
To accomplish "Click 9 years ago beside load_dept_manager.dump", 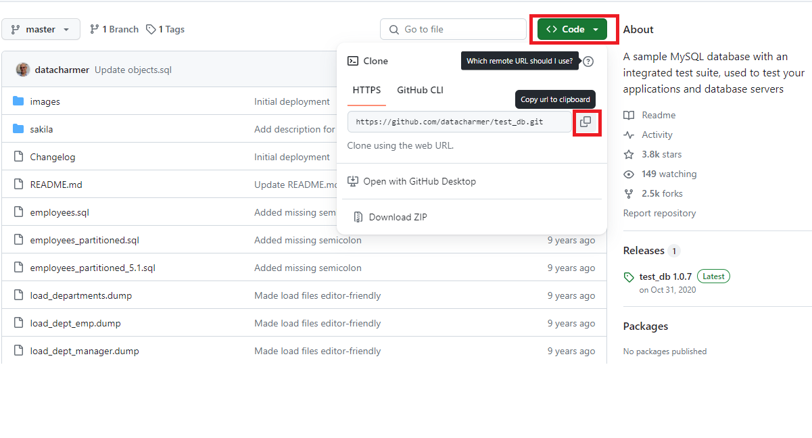I will point(571,351).
